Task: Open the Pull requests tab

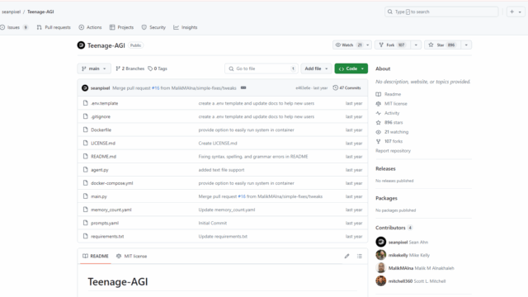Action: (54, 27)
